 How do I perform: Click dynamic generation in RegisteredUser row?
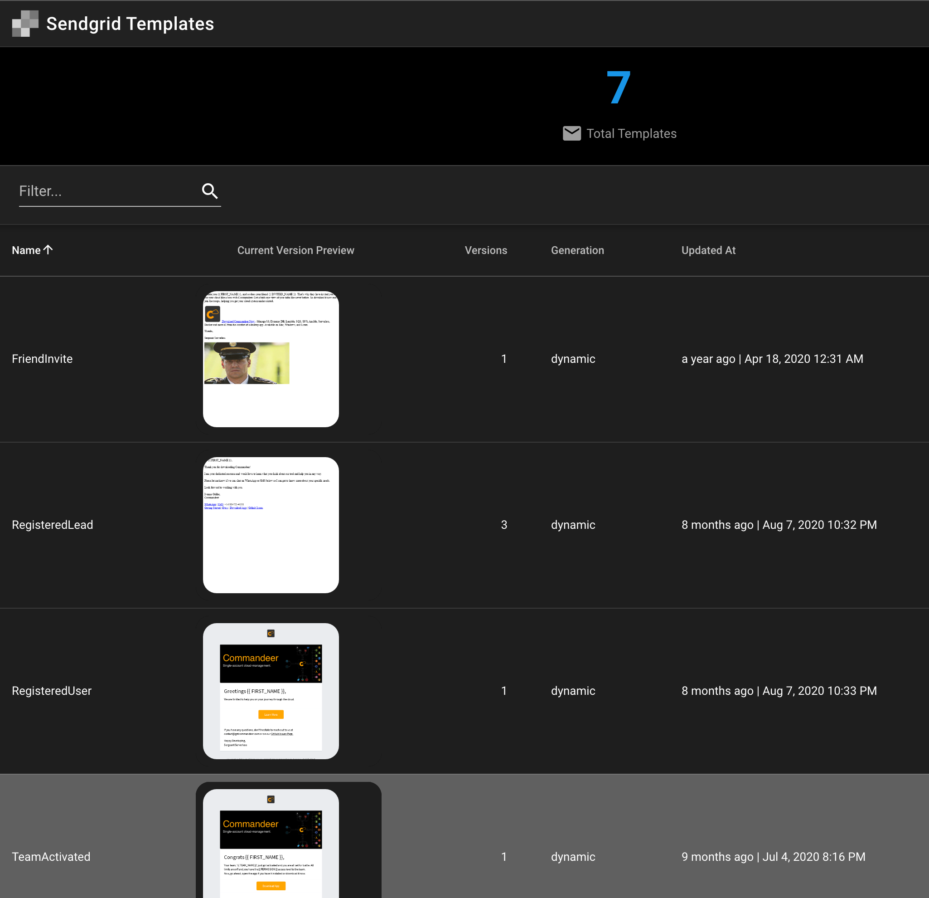573,691
